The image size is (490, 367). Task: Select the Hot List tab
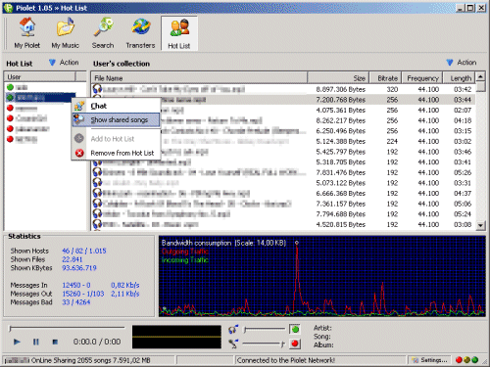179,33
